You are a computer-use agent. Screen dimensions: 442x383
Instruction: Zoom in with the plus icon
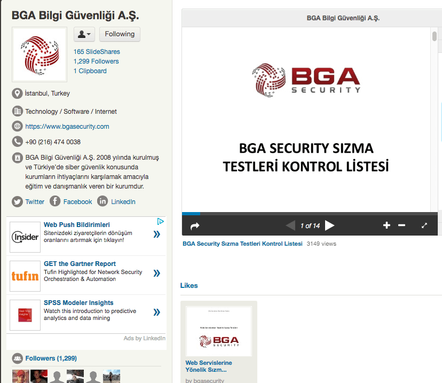[x=386, y=225]
